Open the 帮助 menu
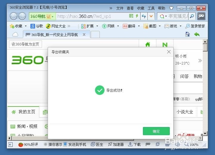This screenshot has height=155, width=215. click(x=161, y=8)
